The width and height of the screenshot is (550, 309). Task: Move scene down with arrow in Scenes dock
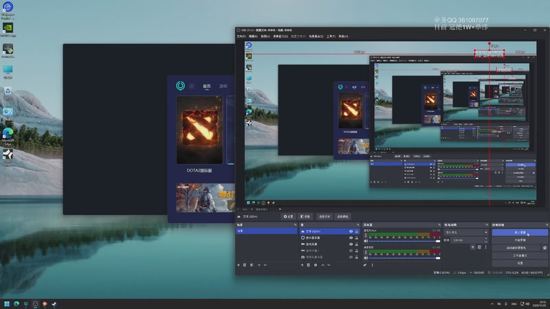tap(265, 265)
